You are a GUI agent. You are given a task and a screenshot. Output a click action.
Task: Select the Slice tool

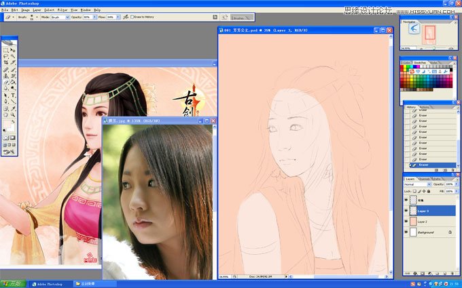pos(13,62)
